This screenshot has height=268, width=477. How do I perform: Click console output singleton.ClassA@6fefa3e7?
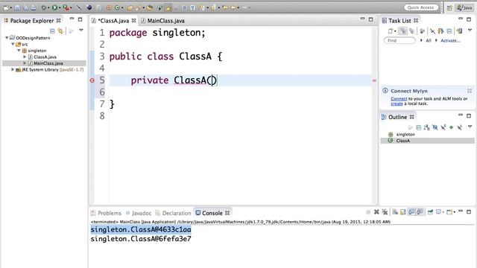[x=141, y=239]
